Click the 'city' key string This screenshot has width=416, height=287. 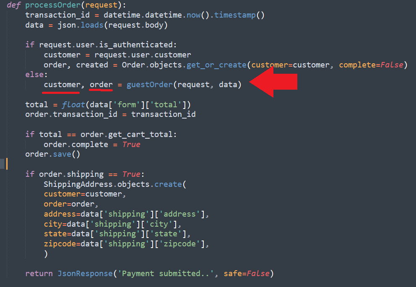coord(159,224)
